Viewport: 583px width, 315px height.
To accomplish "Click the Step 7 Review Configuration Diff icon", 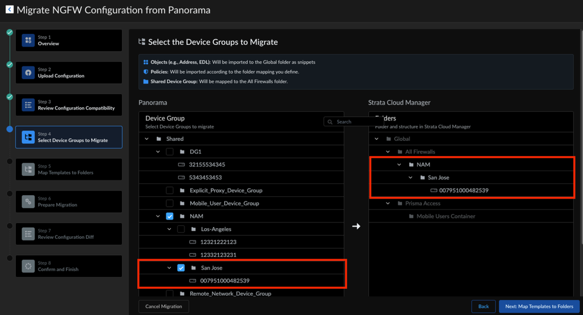I will click(28, 234).
